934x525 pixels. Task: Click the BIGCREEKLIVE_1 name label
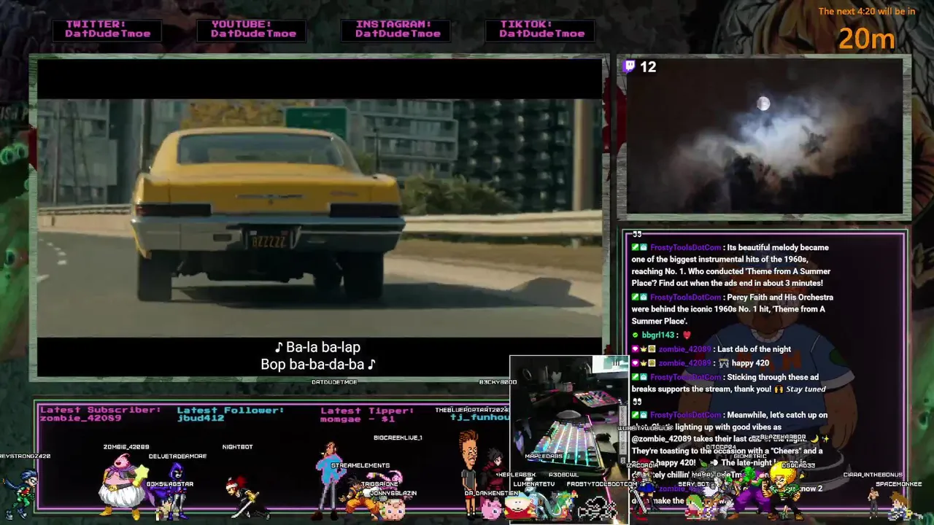pyautogui.click(x=398, y=437)
